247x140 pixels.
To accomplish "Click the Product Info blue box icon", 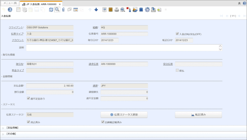I will coord(141,10).
